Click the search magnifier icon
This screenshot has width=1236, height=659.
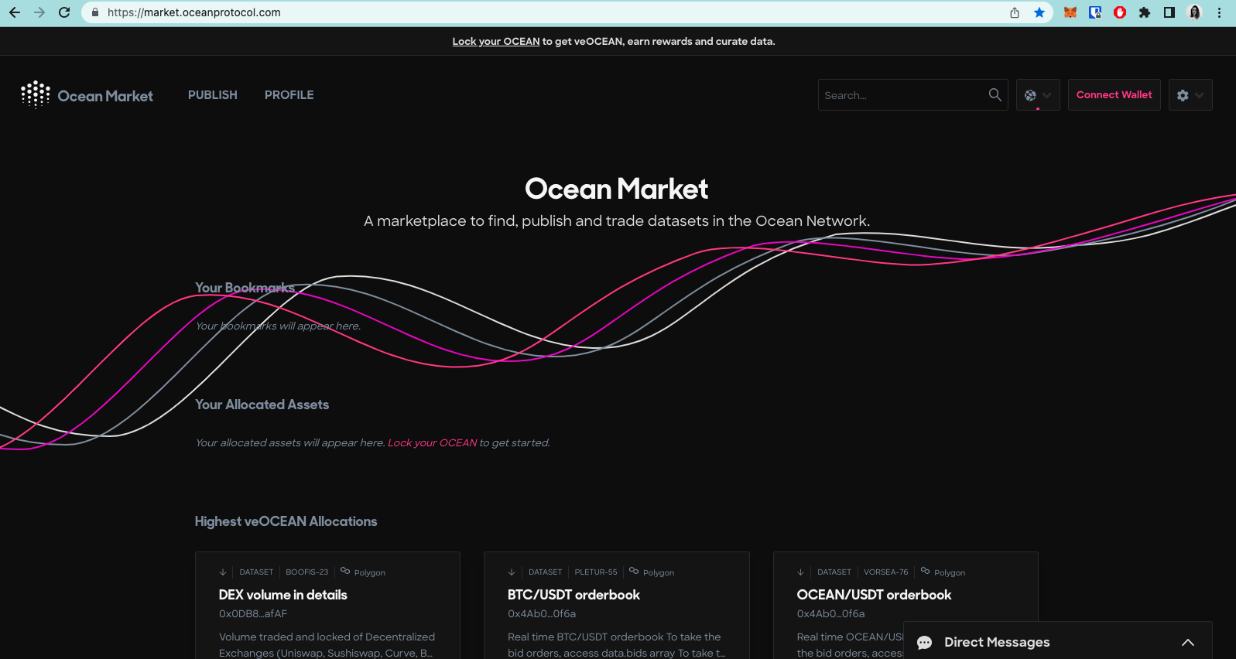click(995, 94)
